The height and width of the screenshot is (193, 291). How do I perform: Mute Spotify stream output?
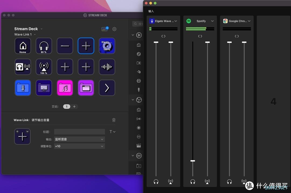click(x=207, y=181)
